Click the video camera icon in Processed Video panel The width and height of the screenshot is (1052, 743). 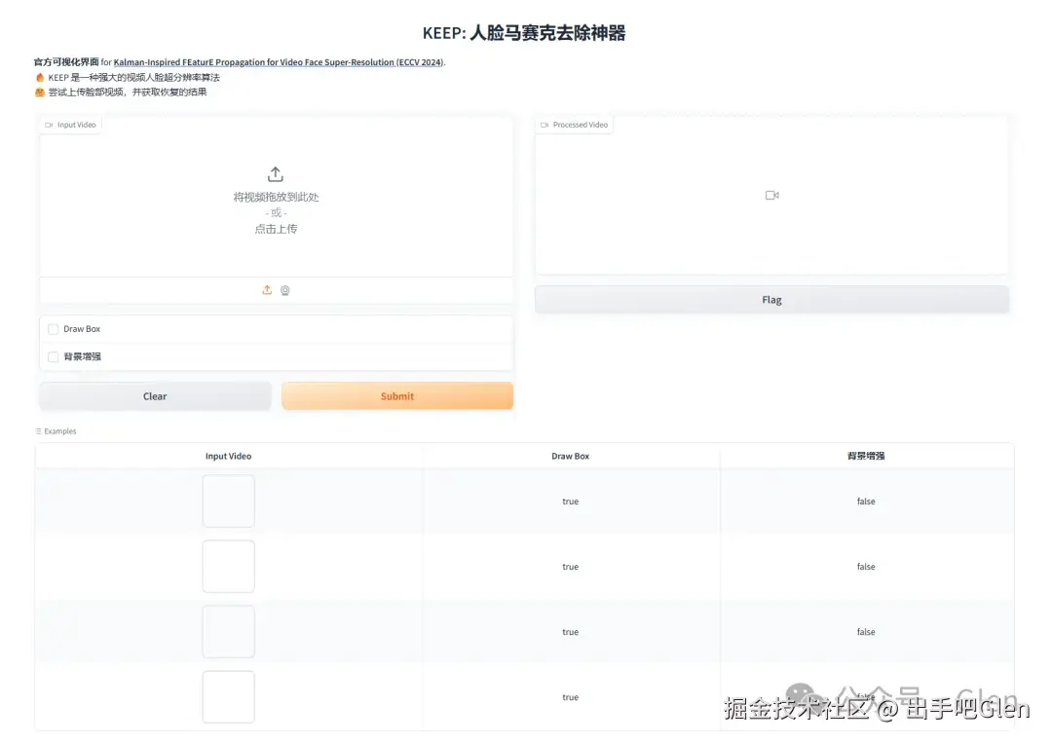pyautogui.click(x=772, y=195)
